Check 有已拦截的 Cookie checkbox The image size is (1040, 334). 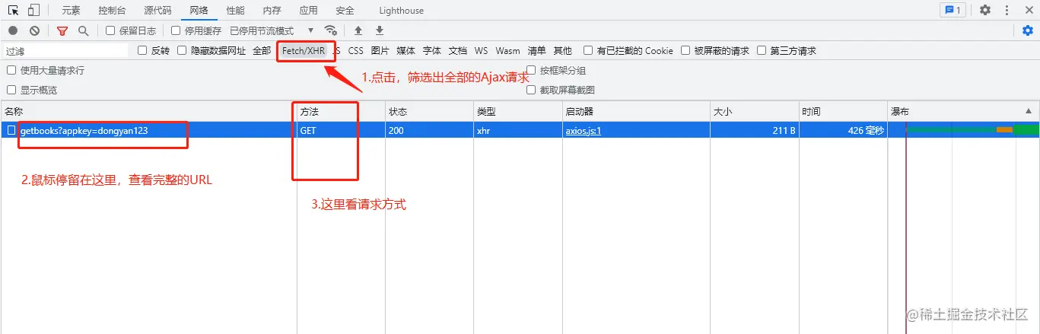point(588,50)
